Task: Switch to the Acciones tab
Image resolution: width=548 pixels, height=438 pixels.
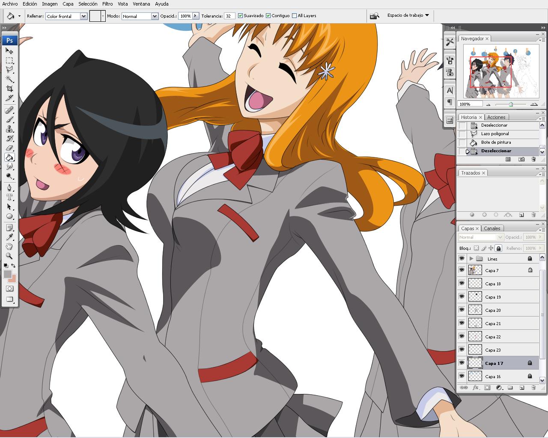Action: pyautogui.click(x=496, y=117)
